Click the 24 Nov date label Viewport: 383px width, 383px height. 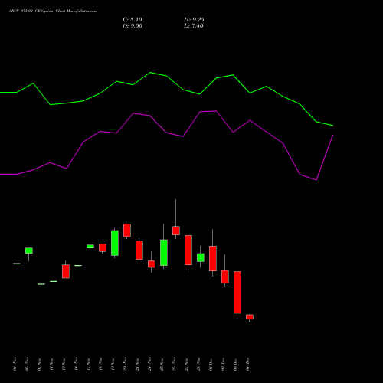coord(149,364)
